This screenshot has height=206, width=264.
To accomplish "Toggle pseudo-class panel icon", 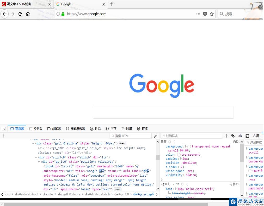I will [x=233, y=136].
